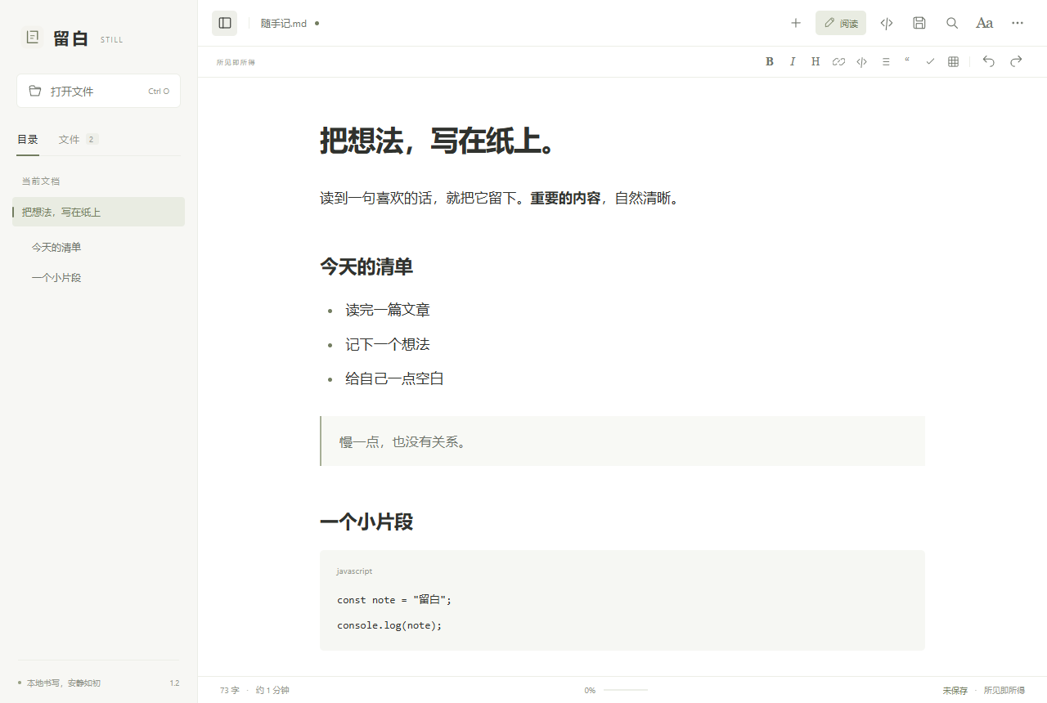Toggle the sidebar panel icon
The image size is (1047, 703).
[224, 23]
